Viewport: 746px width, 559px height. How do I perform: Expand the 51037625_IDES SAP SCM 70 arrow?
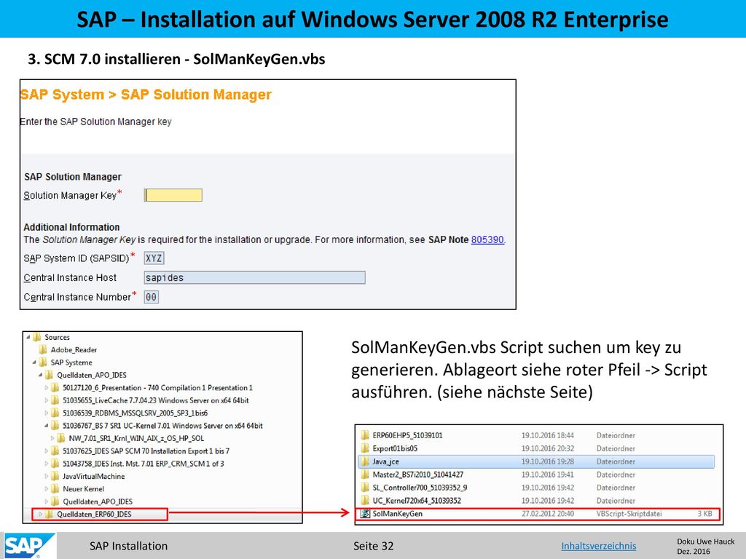click(46, 451)
